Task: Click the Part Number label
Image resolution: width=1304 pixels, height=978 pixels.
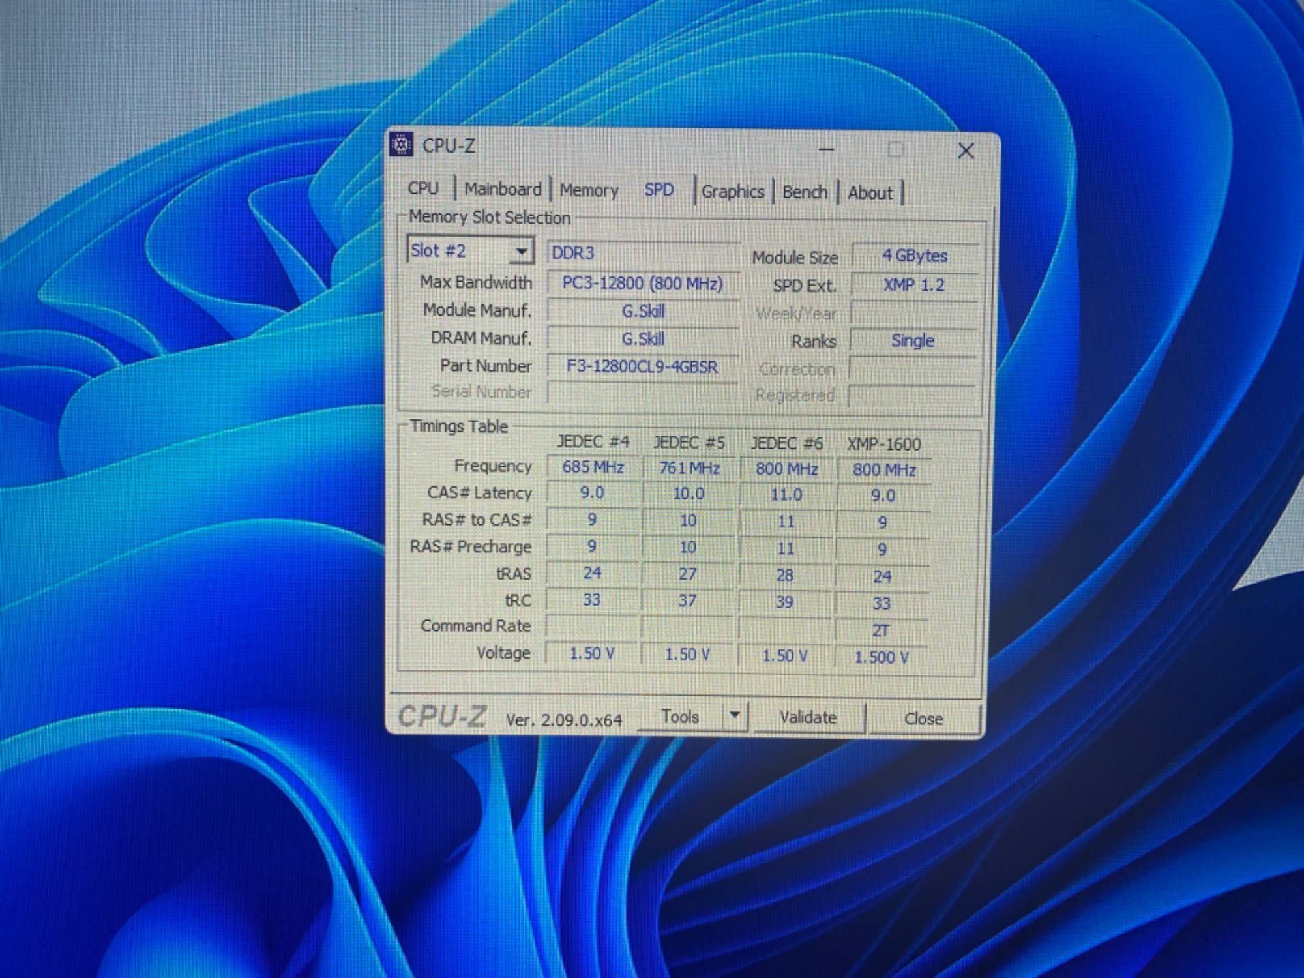Action: point(486,366)
